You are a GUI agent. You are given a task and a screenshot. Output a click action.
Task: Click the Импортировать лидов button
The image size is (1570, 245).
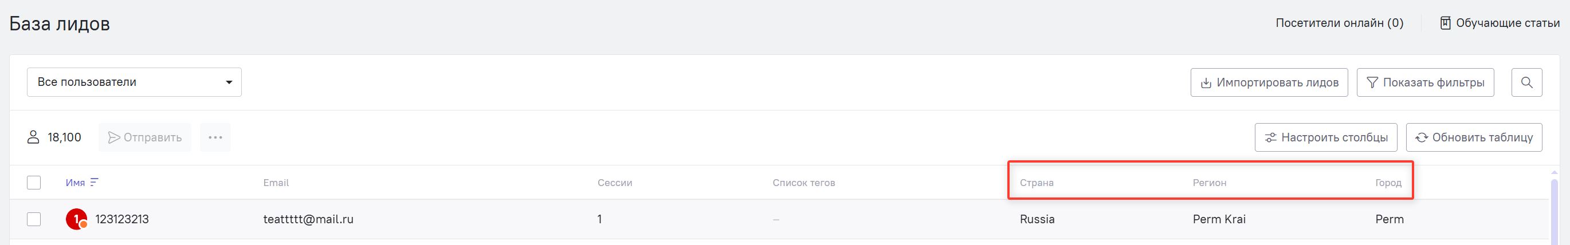(1269, 82)
